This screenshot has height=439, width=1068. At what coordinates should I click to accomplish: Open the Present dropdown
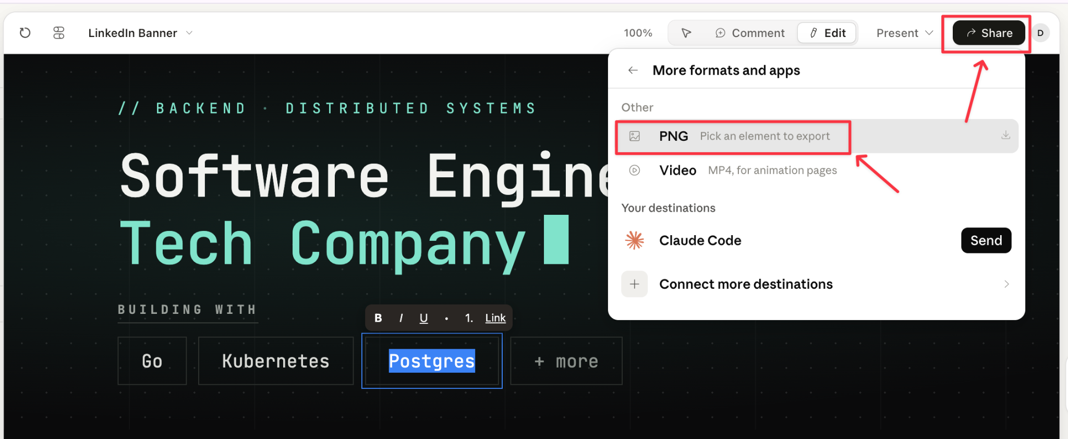(905, 33)
